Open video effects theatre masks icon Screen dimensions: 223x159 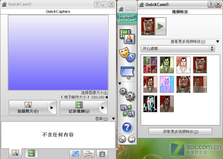(x=127, y=54)
